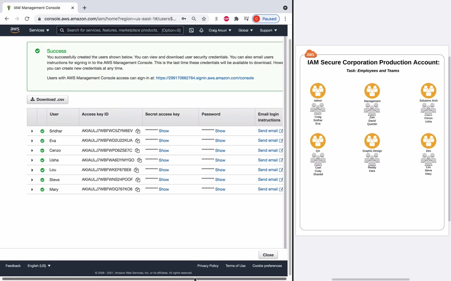Show Eva's password
Screen dimensions: 451x281
point(220,140)
